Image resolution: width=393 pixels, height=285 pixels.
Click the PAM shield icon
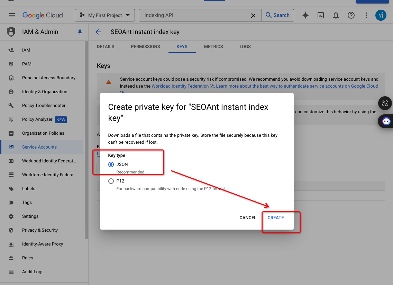(x=11, y=64)
